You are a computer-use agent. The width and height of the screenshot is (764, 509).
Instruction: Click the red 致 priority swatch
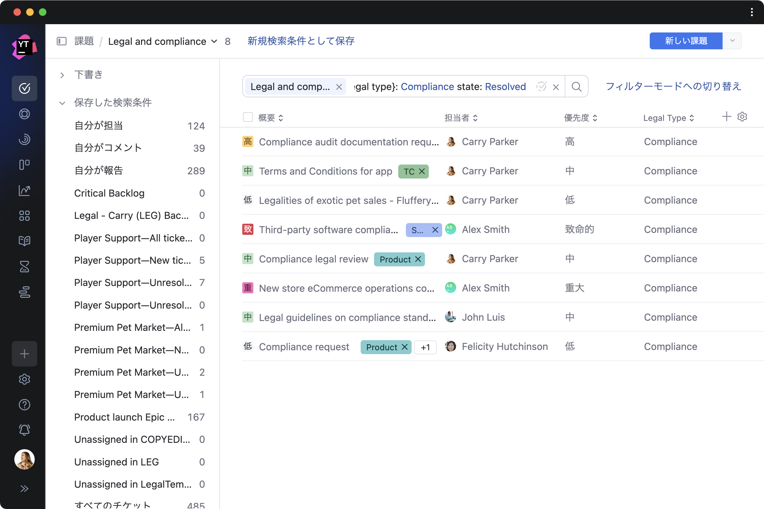(x=248, y=229)
